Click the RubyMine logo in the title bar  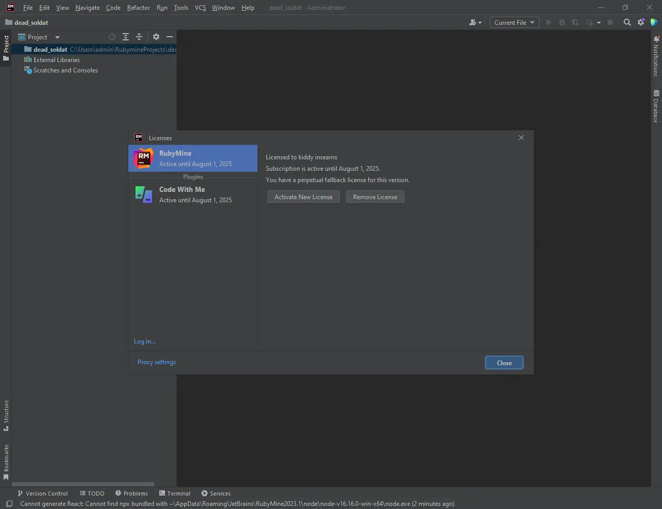pos(10,7)
